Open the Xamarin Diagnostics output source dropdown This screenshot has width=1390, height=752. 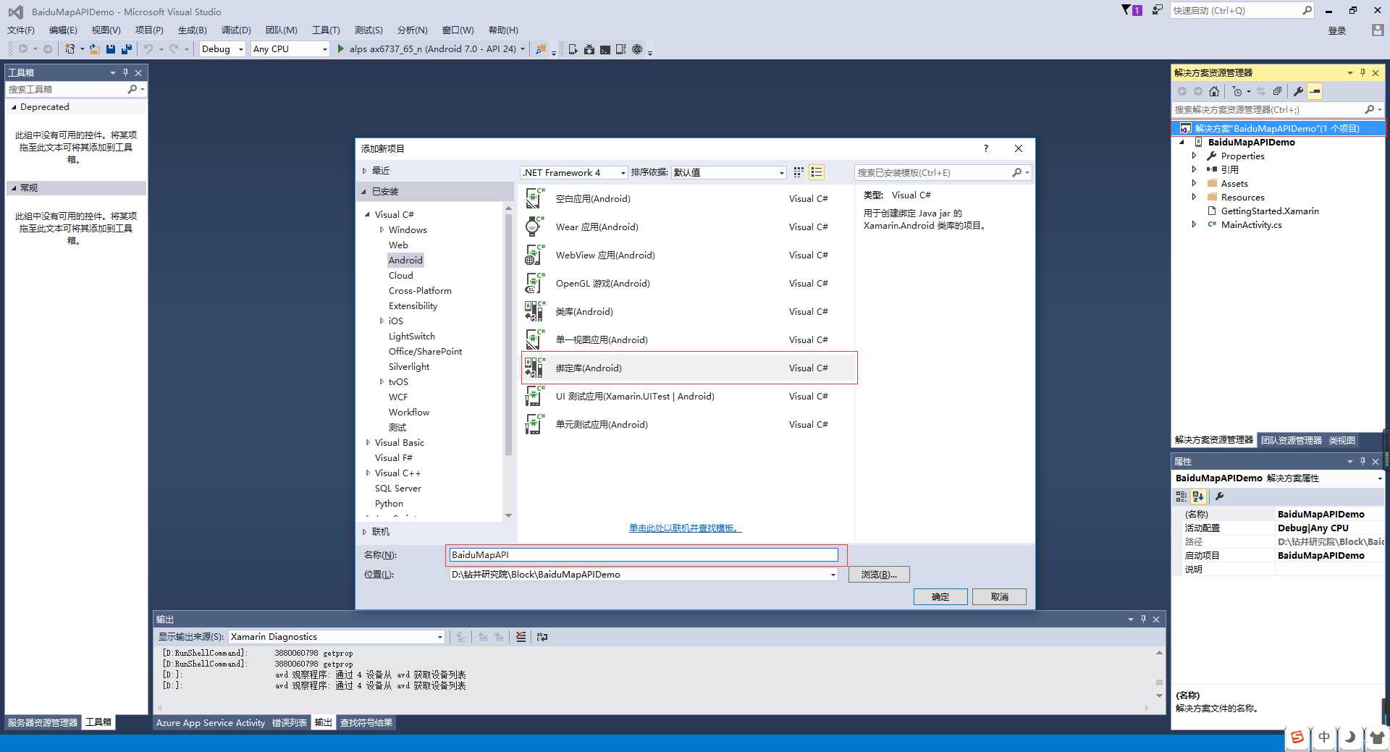337,637
